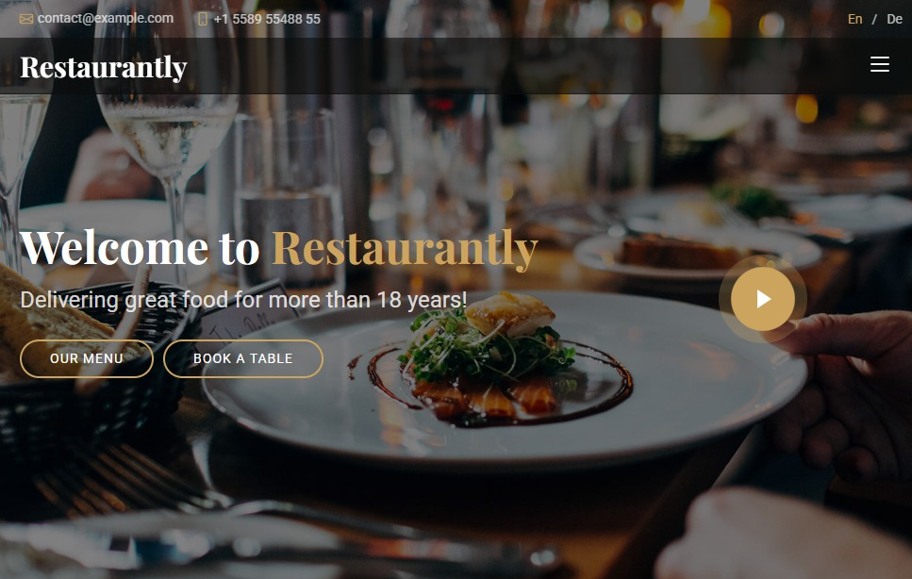This screenshot has height=579, width=912.
Task: Click the slash separator between languages
Action: click(874, 19)
